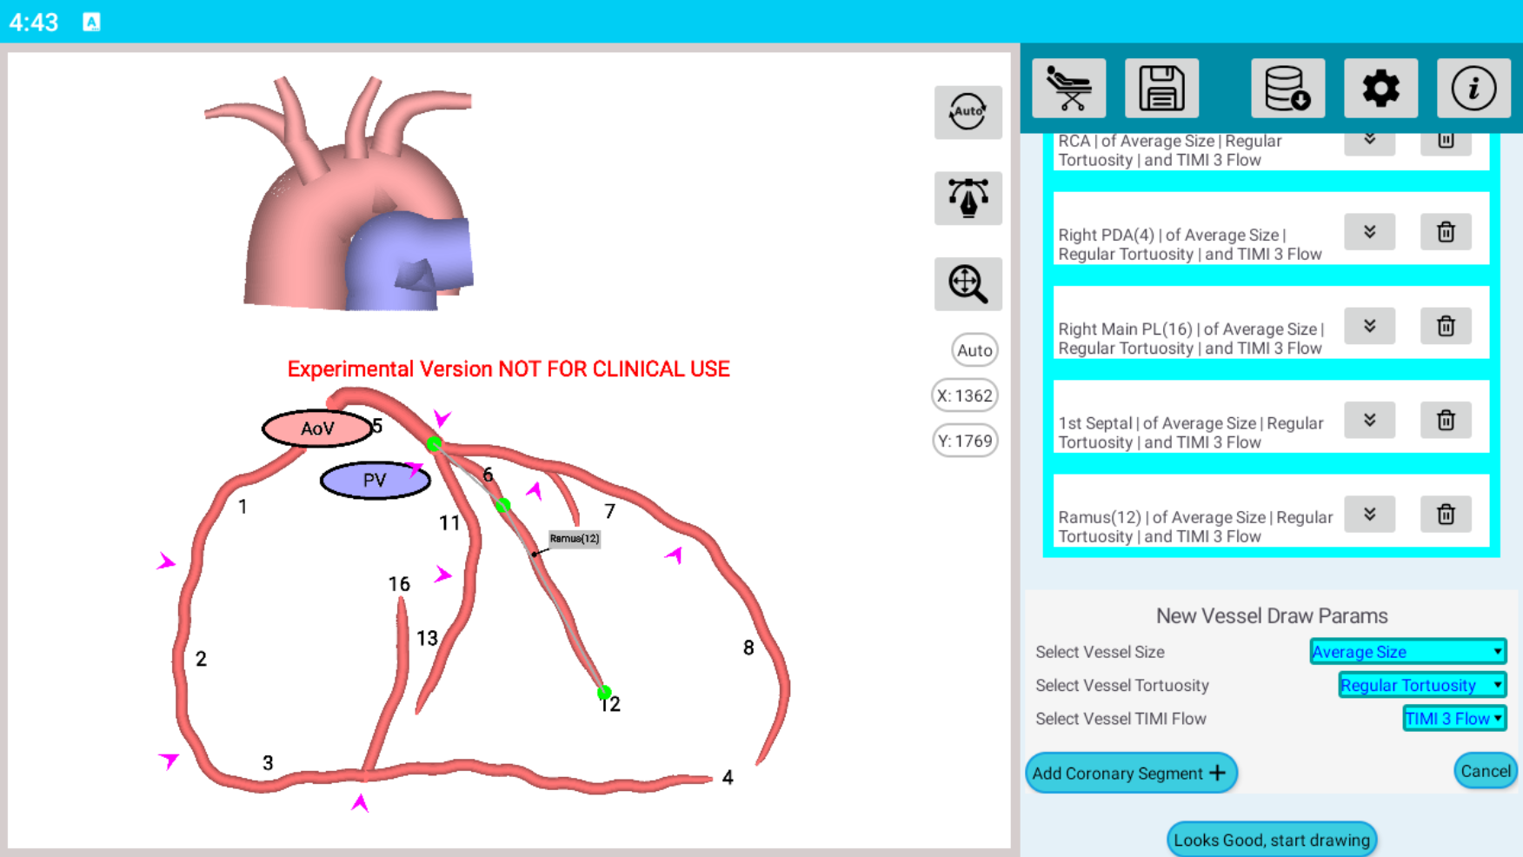
Task: Delete the Ramus(12) segment
Action: (1446, 515)
